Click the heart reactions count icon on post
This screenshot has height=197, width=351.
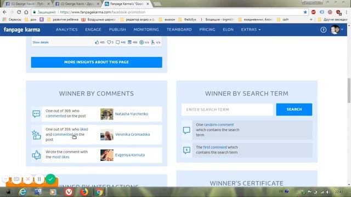[x=109, y=42]
